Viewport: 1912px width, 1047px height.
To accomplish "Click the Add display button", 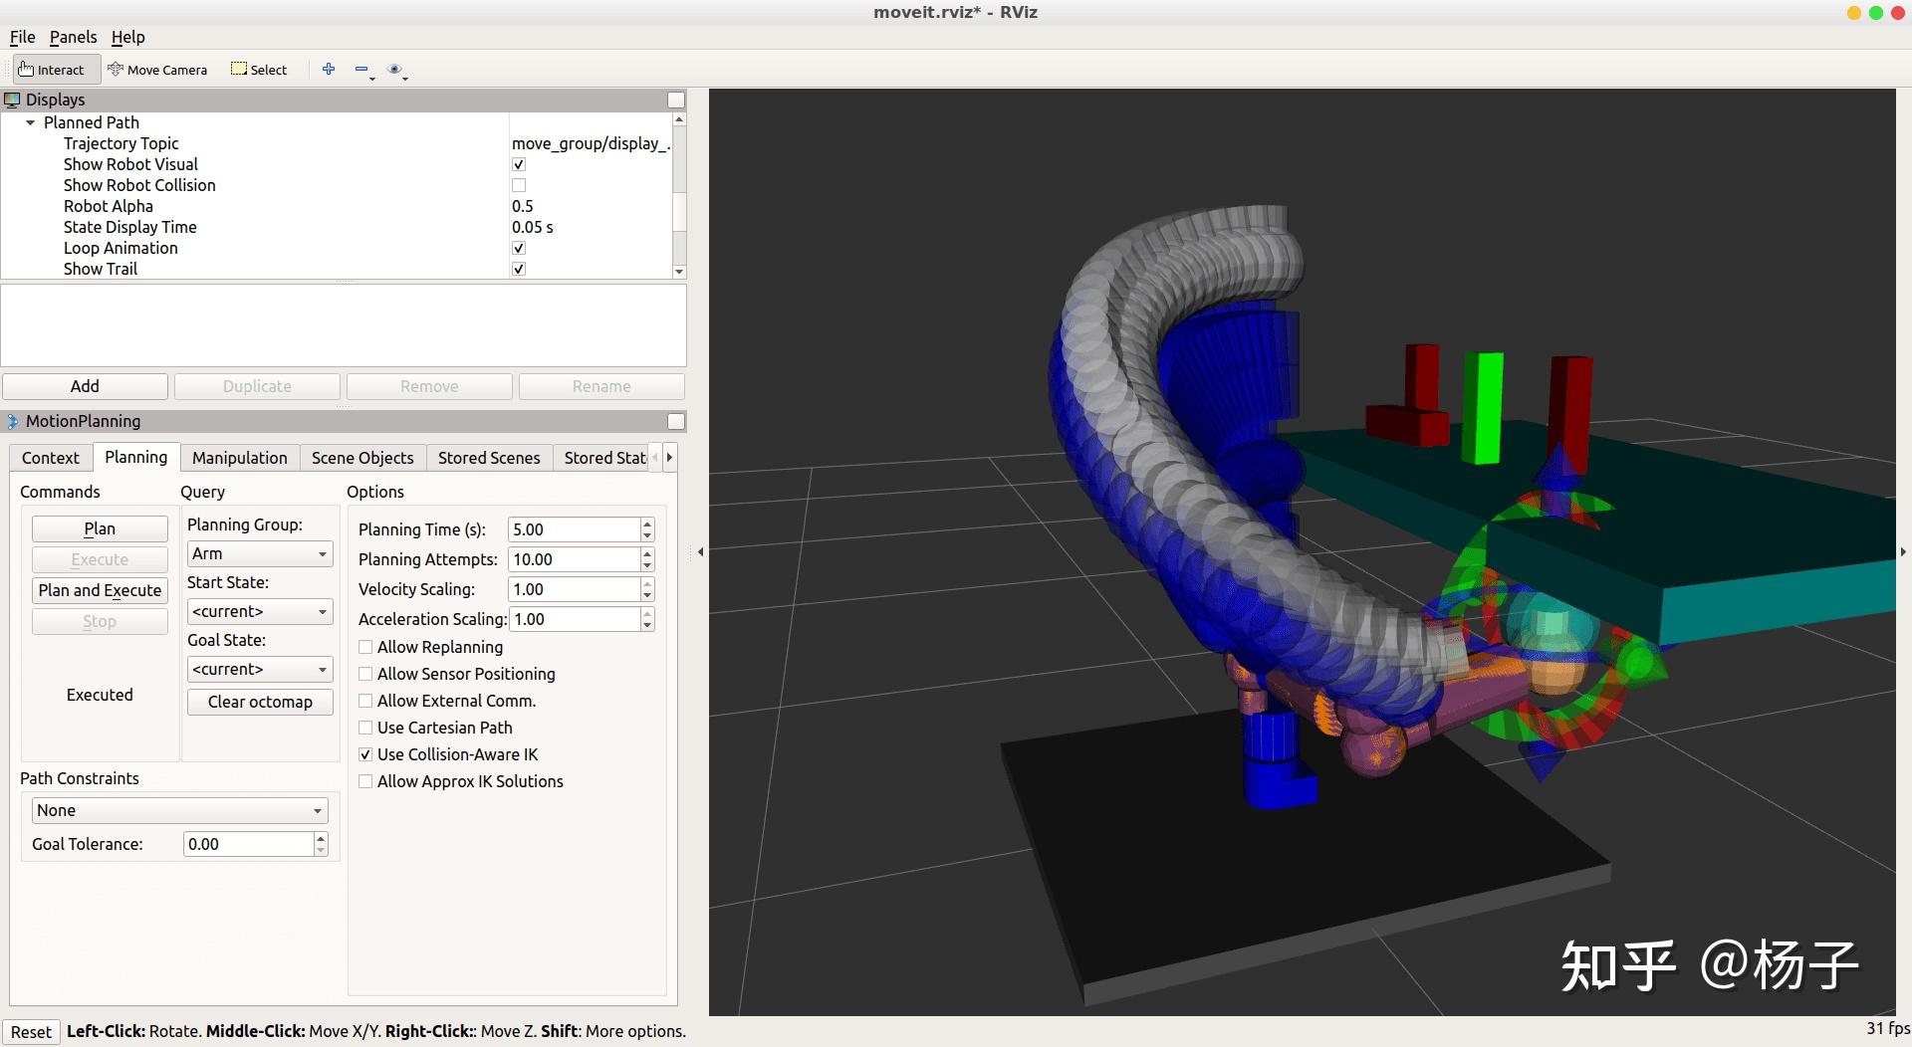I will pyautogui.click(x=85, y=386).
